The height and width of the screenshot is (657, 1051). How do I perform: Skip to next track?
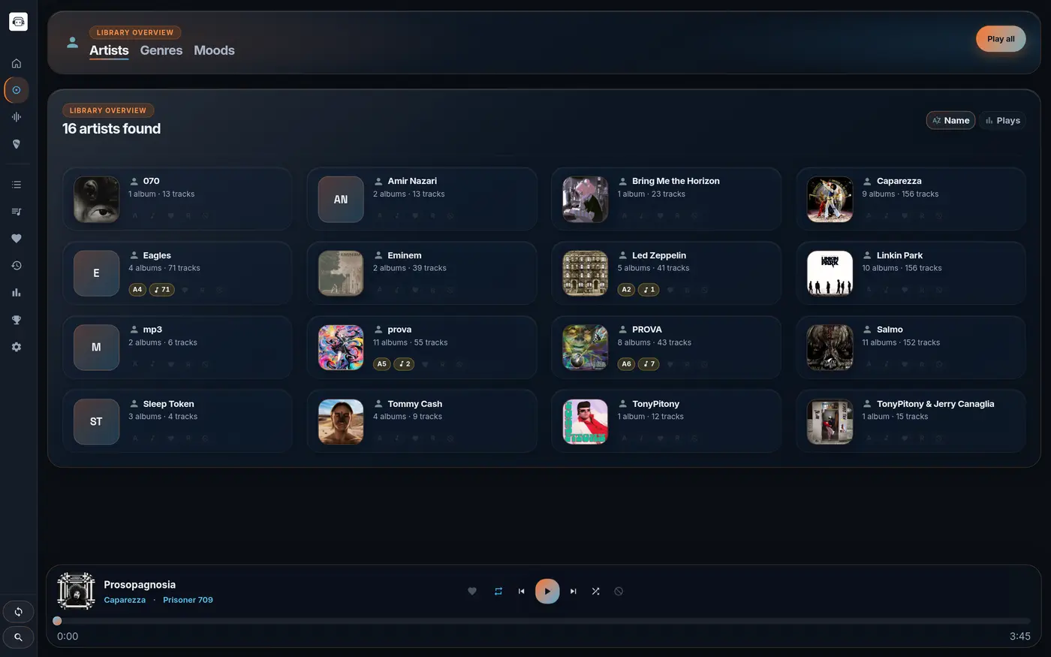(x=573, y=592)
